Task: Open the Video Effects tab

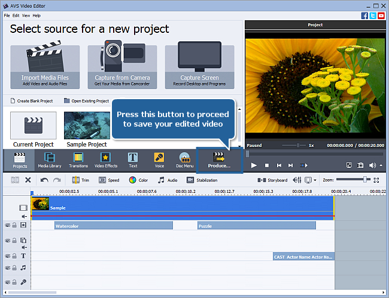Action: (x=106, y=160)
